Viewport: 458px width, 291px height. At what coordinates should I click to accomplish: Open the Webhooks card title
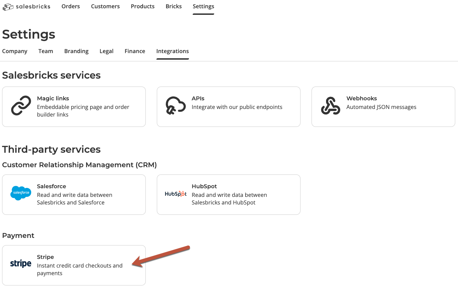(x=362, y=98)
